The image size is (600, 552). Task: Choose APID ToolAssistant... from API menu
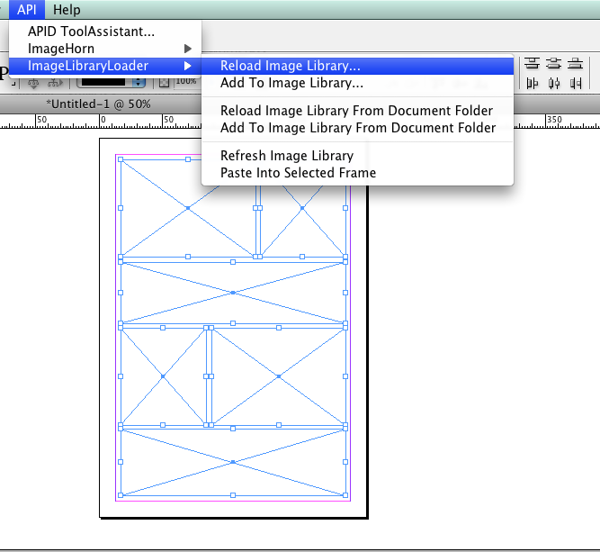pyautogui.click(x=97, y=32)
